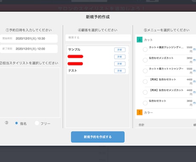
Task: Choose the 【再来】似合わせメンズカット radio button
Action: point(145,92)
